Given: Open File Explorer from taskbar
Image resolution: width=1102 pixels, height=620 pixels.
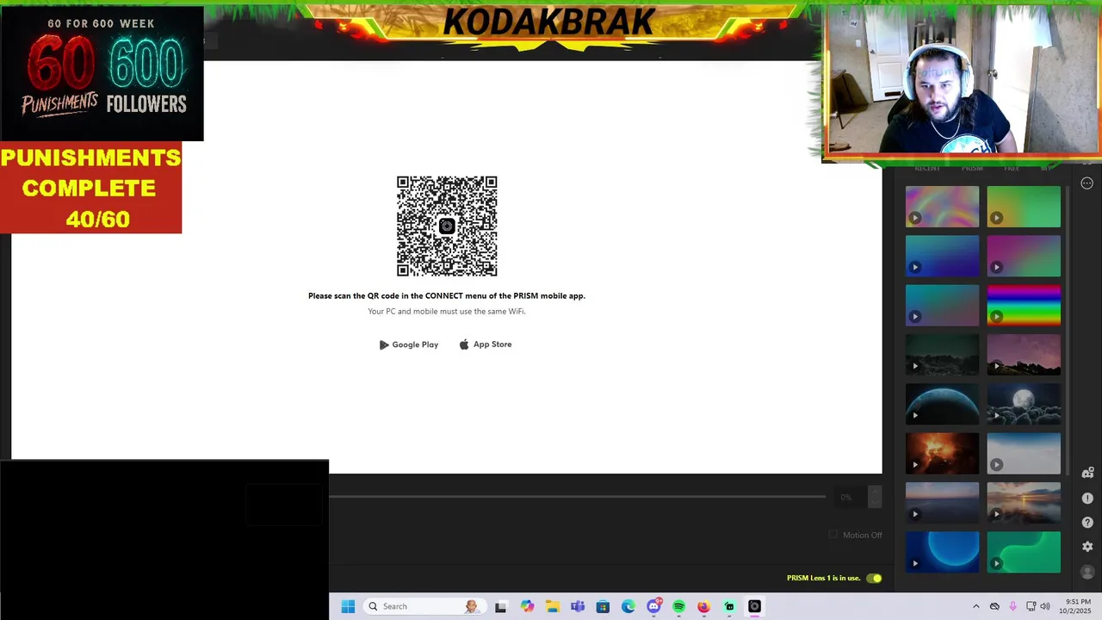Looking at the screenshot, I should tap(552, 606).
